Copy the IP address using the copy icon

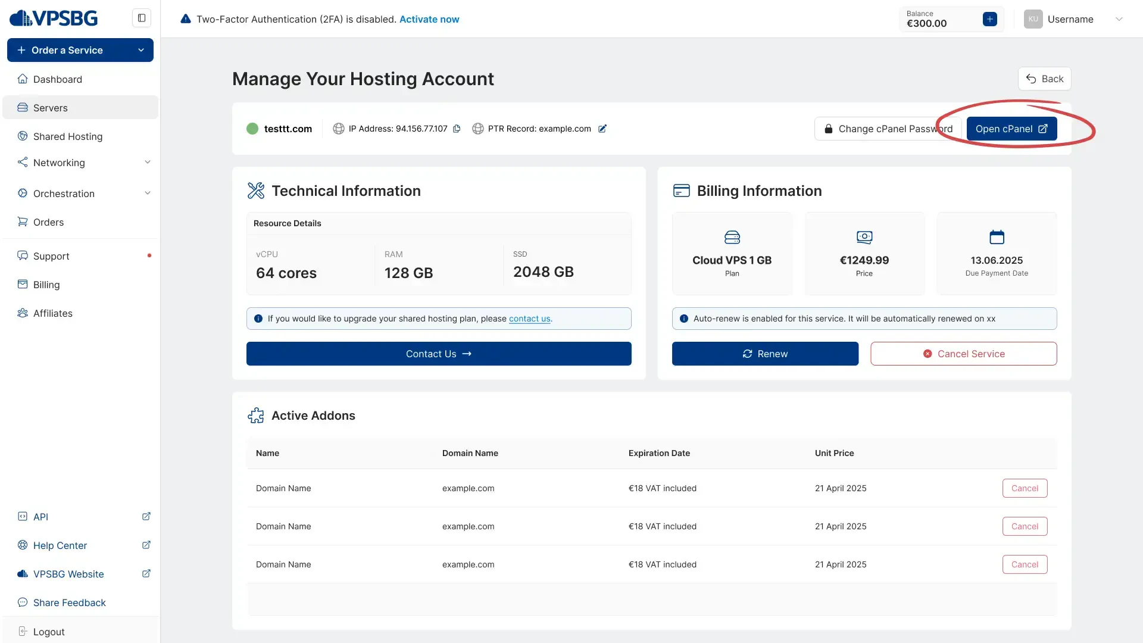(457, 129)
